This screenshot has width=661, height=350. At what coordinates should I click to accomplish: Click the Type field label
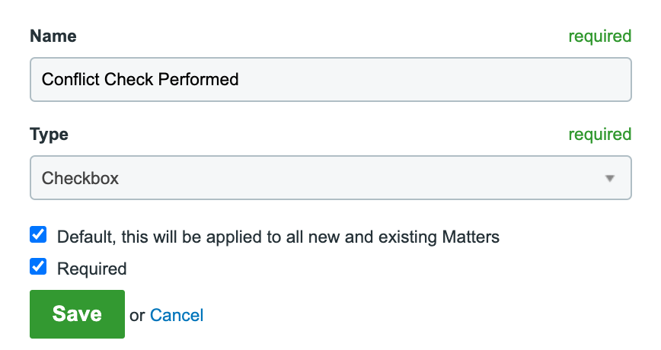point(49,135)
